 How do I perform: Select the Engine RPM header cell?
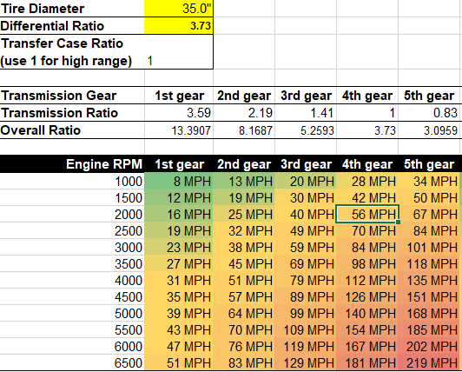click(x=72, y=164)
